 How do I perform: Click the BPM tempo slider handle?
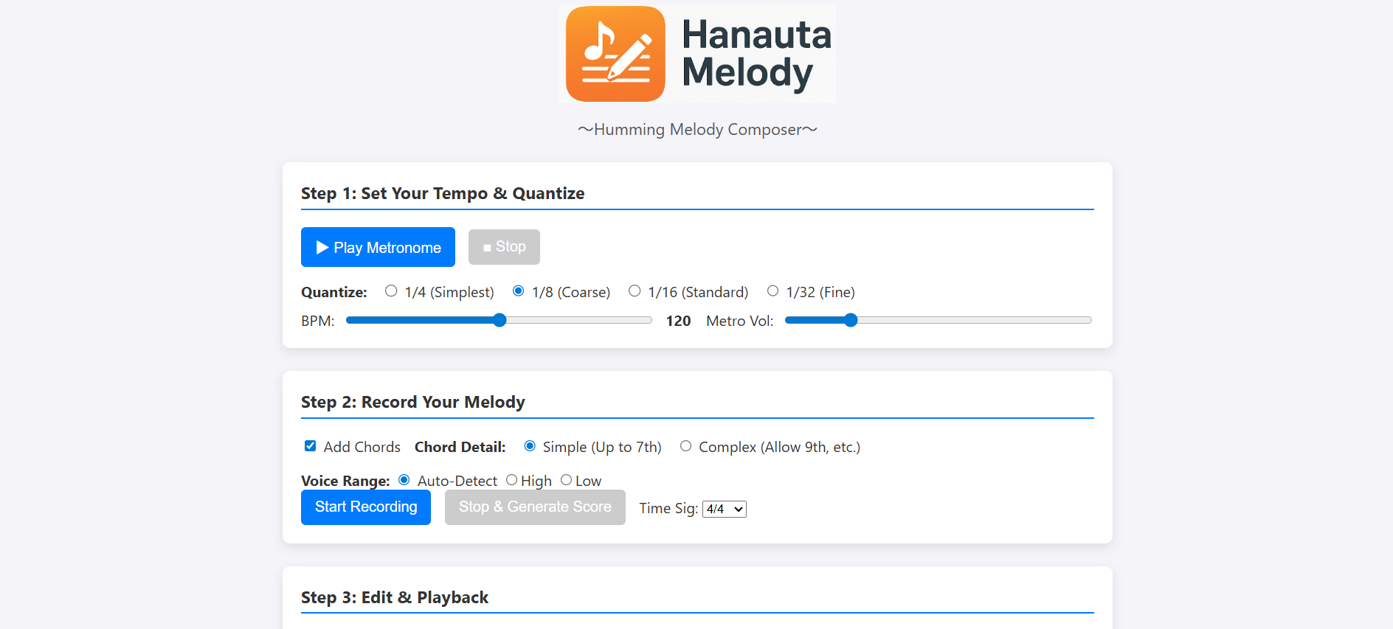pos(500,320)
